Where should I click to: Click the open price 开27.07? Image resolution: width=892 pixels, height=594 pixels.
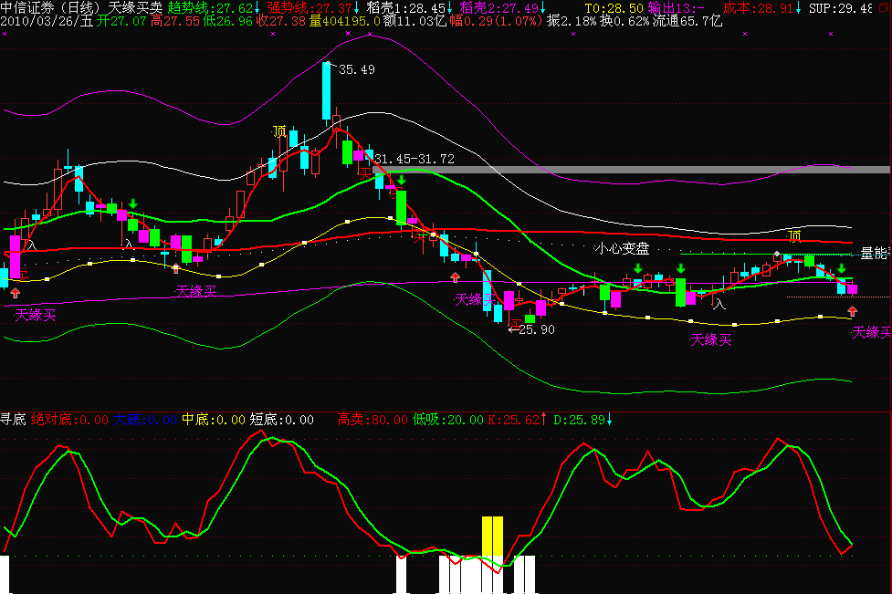point(121,22)
